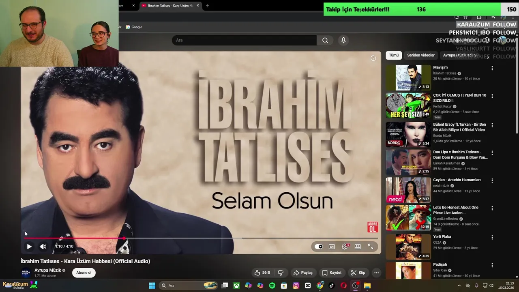Open TikTok from the taskbar

coord(332,286)
